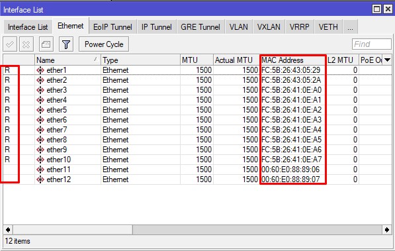Open the VXLAN tab
Viewport: 395px width, 251px height.
click(x=269, y=27)
